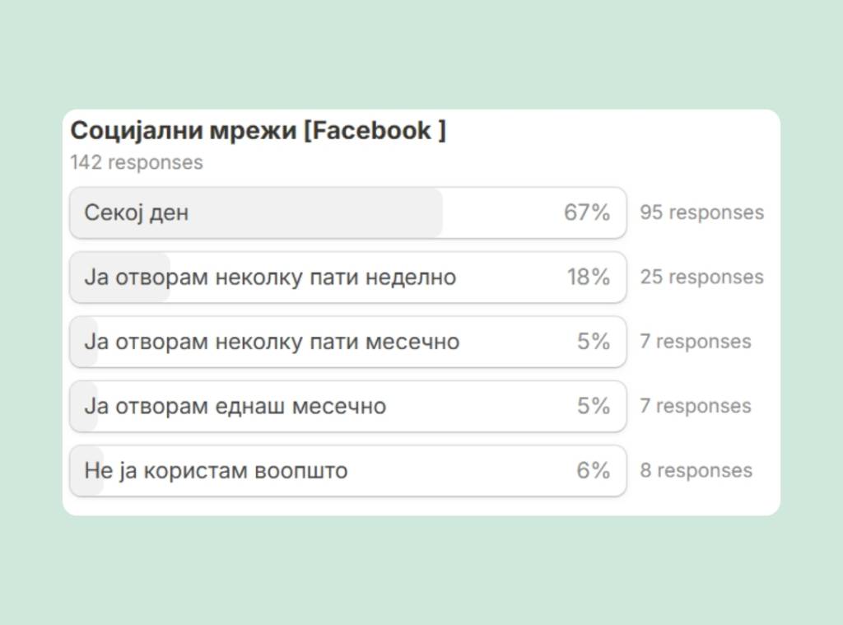Click the "8 responses" count
Viewport: 843px width, 625px height.
pos(696,471)
